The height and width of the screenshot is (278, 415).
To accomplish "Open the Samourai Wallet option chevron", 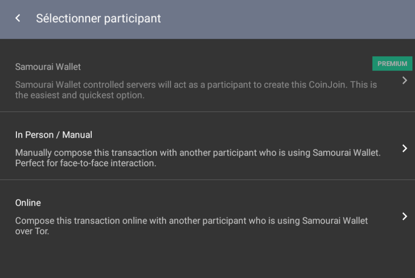I will pos(405,81).
